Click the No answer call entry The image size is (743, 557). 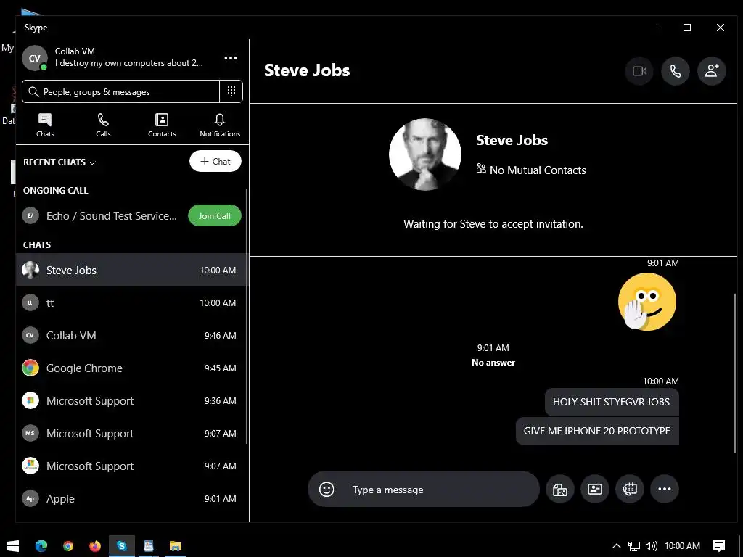493,363
